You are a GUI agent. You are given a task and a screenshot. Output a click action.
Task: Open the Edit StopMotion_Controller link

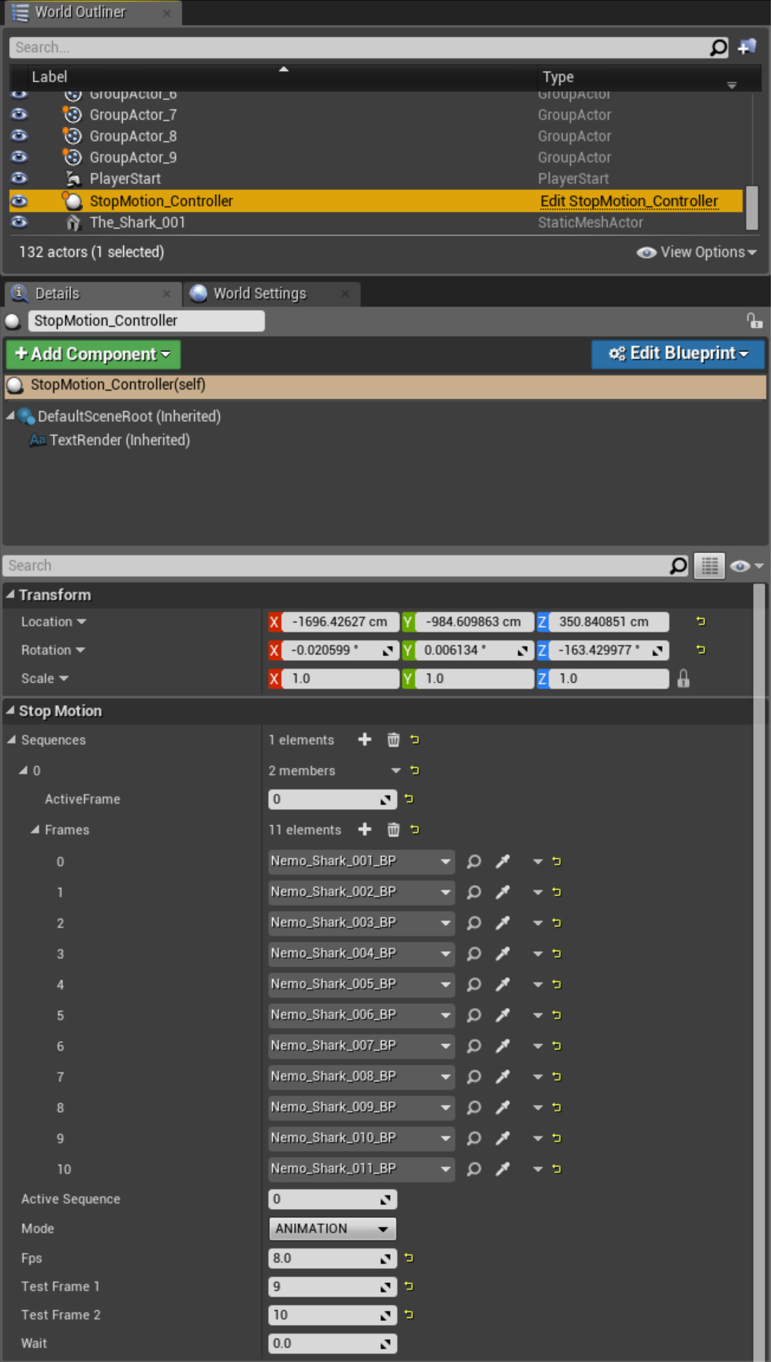point(628,201)
